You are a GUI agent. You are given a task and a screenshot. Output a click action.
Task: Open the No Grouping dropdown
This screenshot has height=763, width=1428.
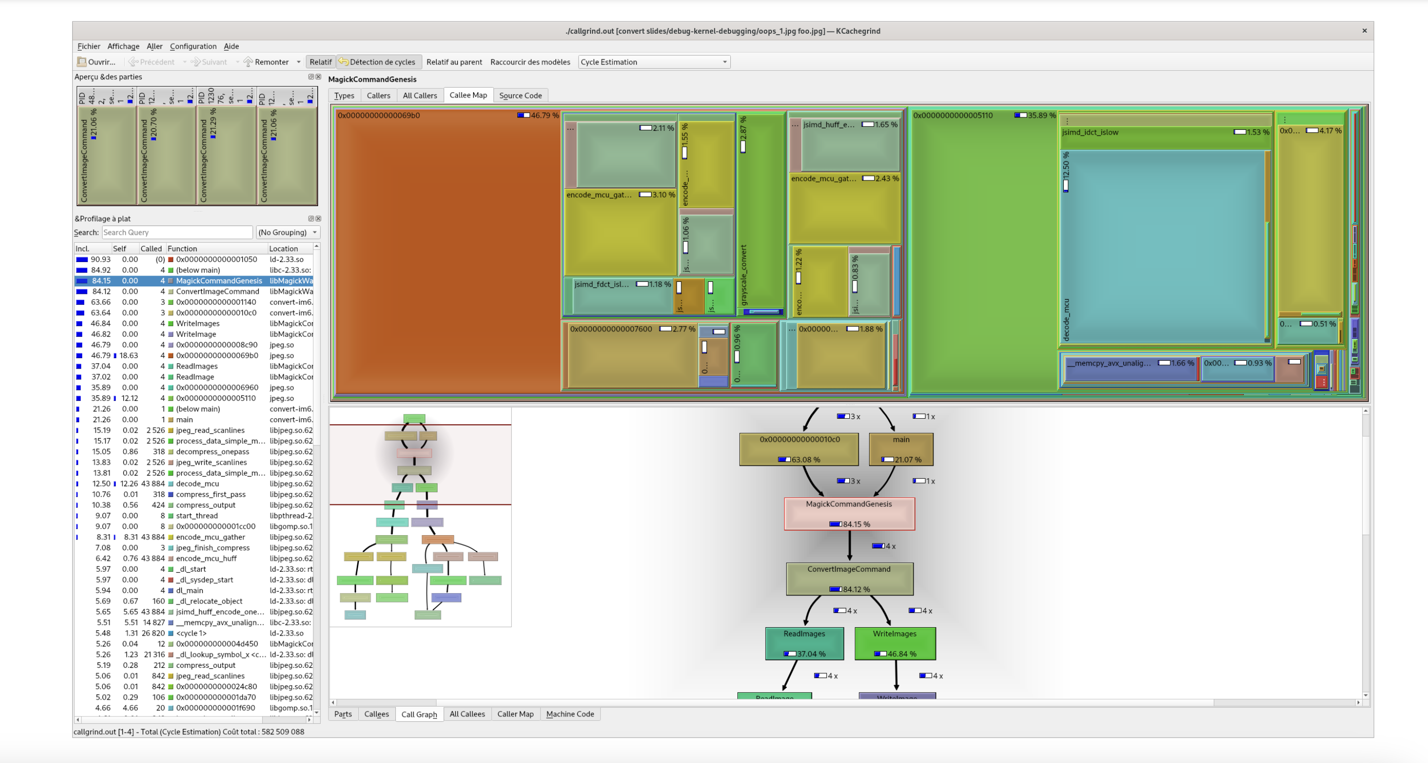click(288, 232)
